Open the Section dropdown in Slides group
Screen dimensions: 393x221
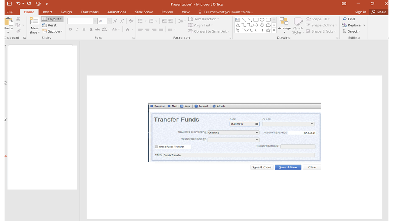[53, 31]
